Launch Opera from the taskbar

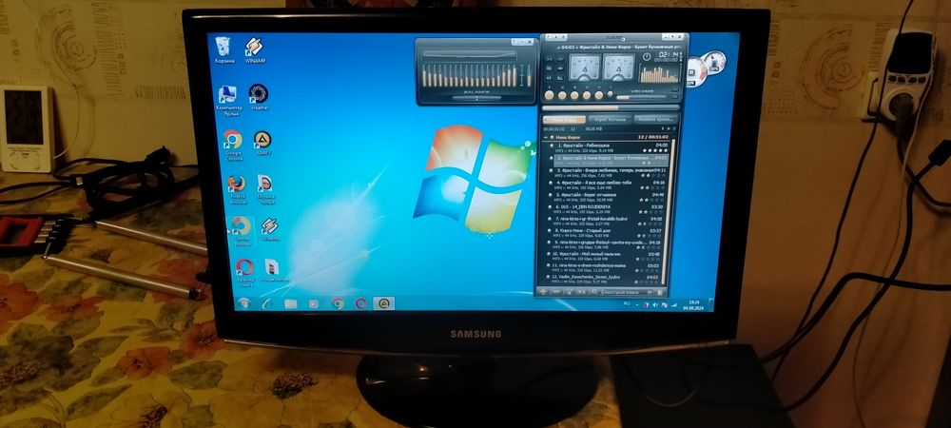coord(360,303)
